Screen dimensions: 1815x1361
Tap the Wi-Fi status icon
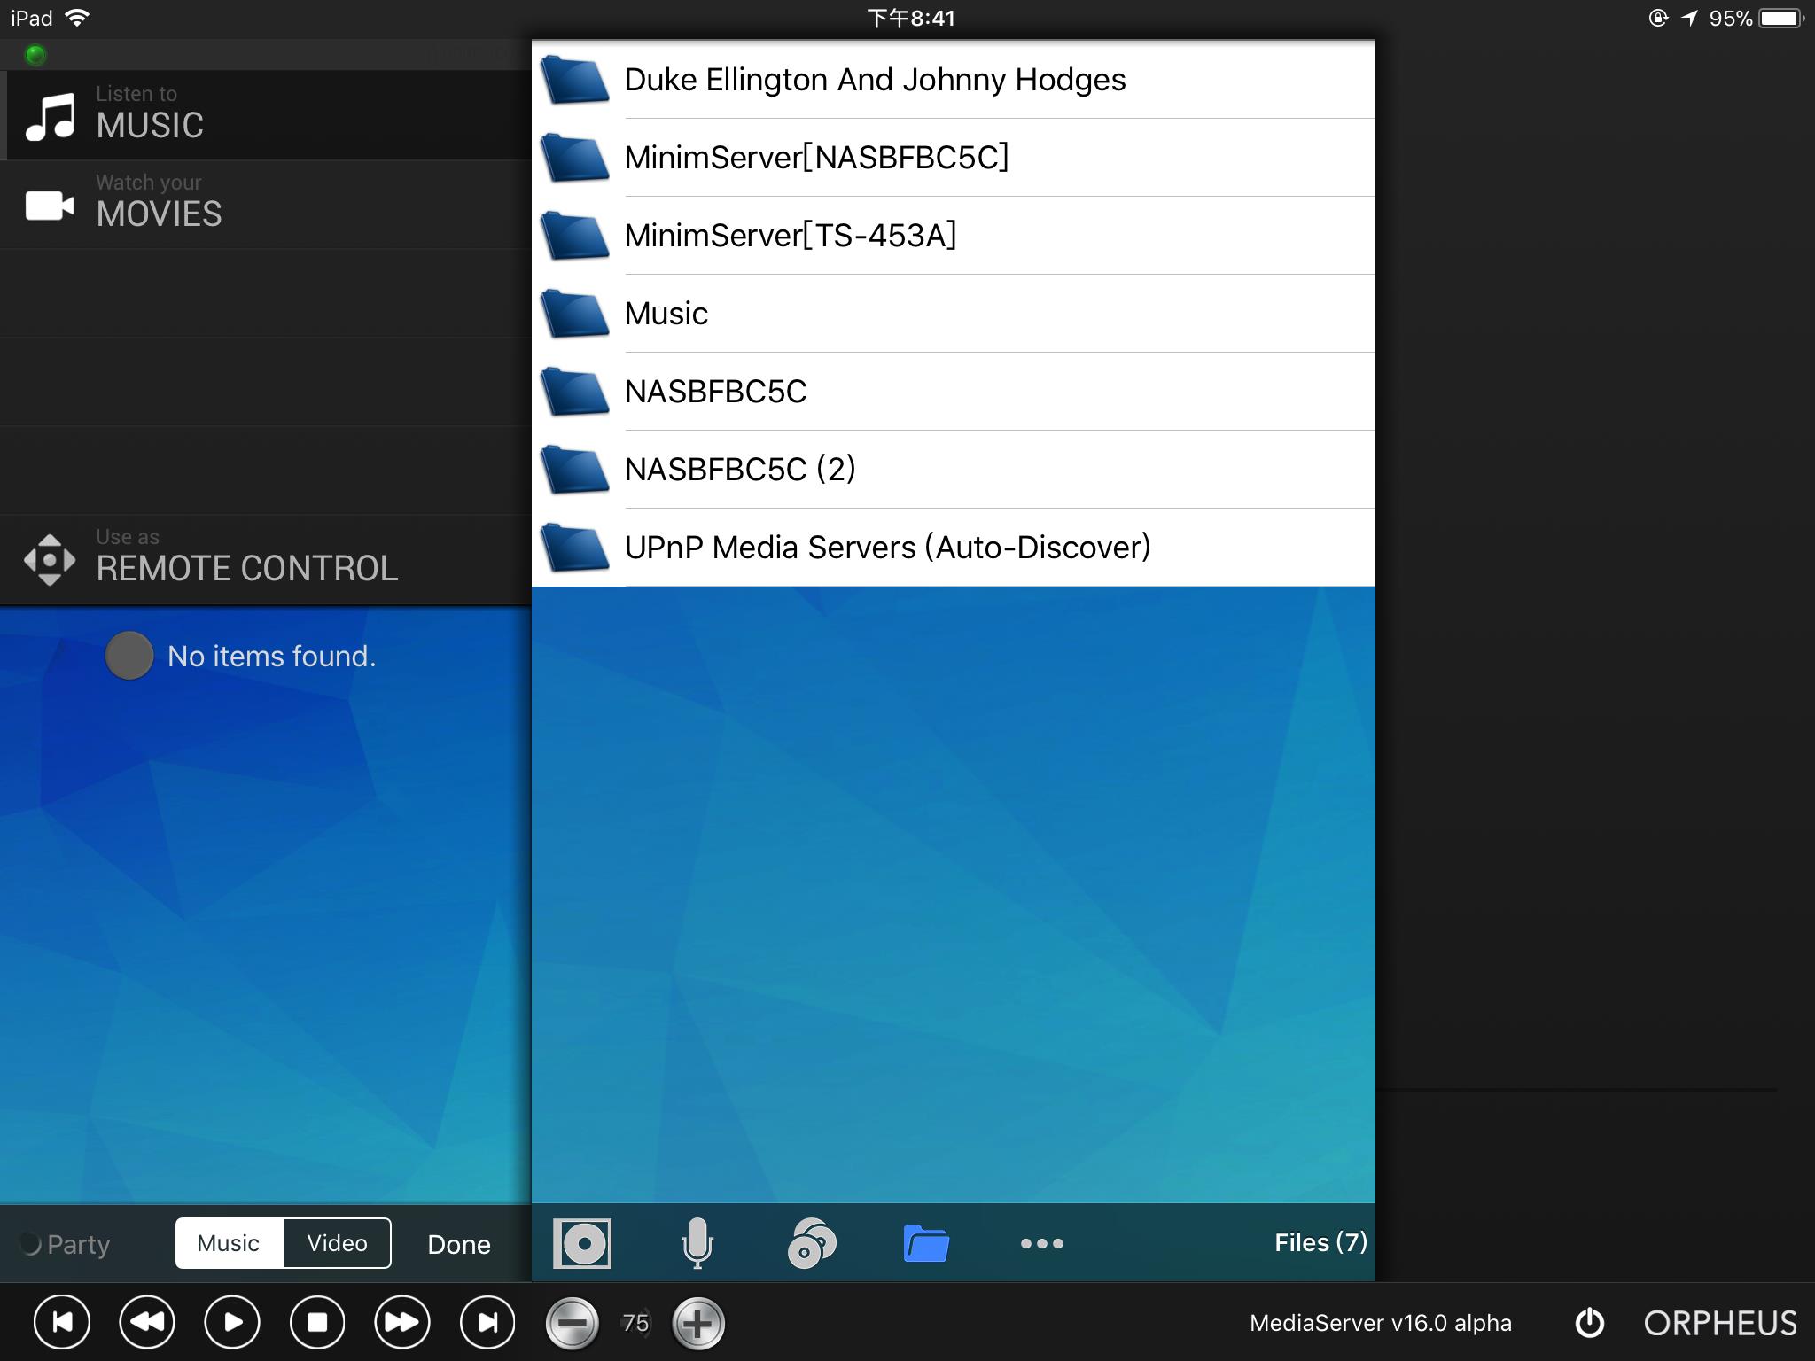78,18
